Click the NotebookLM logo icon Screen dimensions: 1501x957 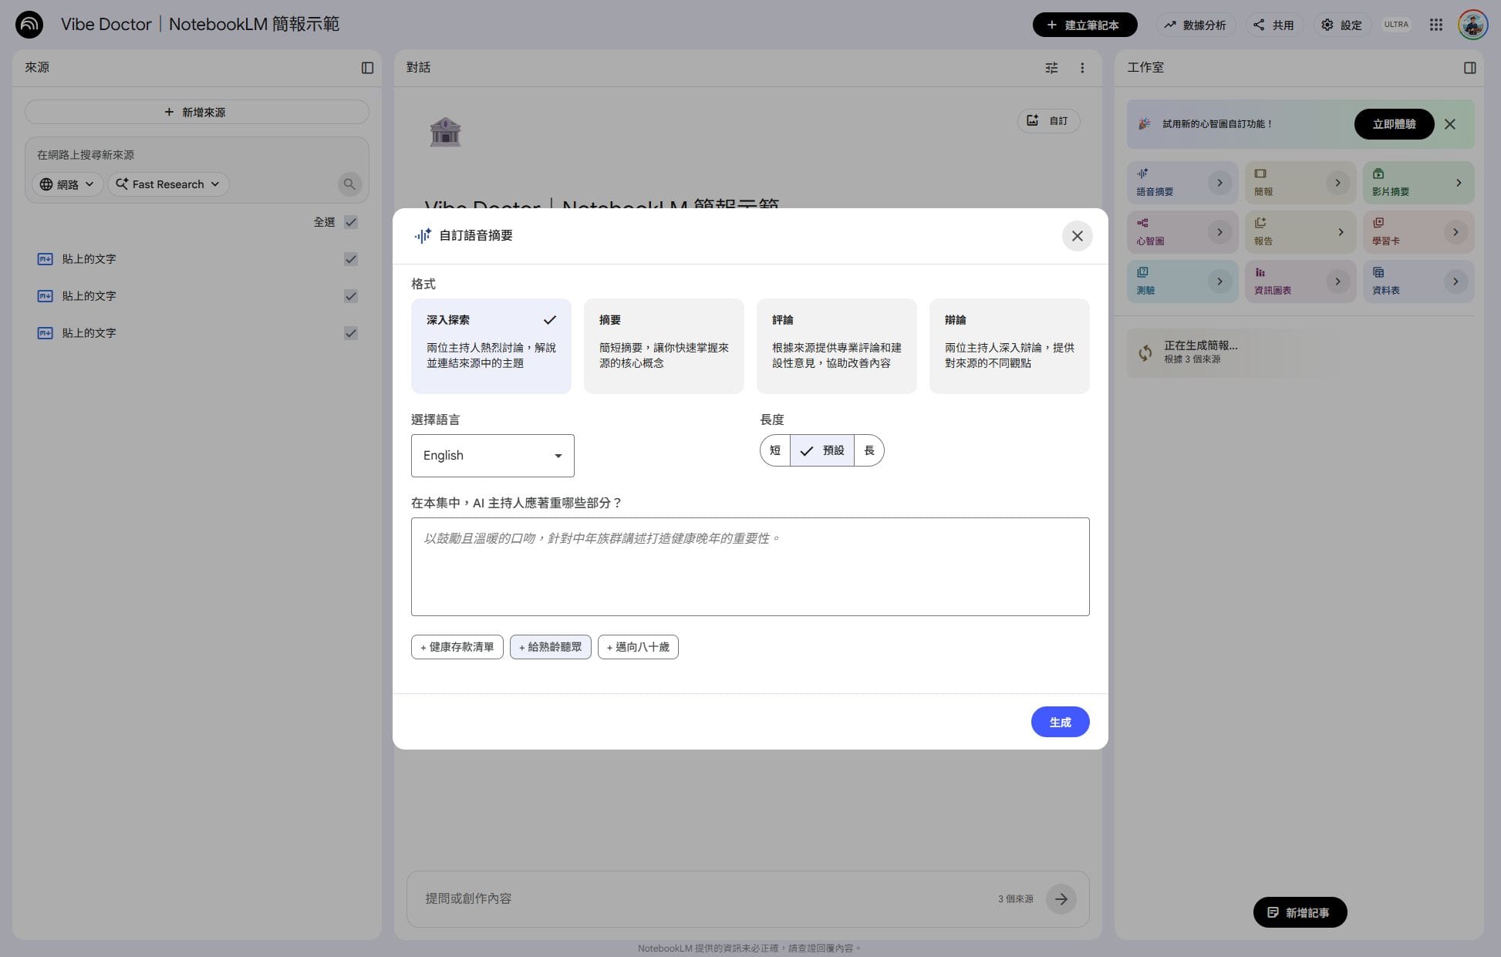(29, 25)
